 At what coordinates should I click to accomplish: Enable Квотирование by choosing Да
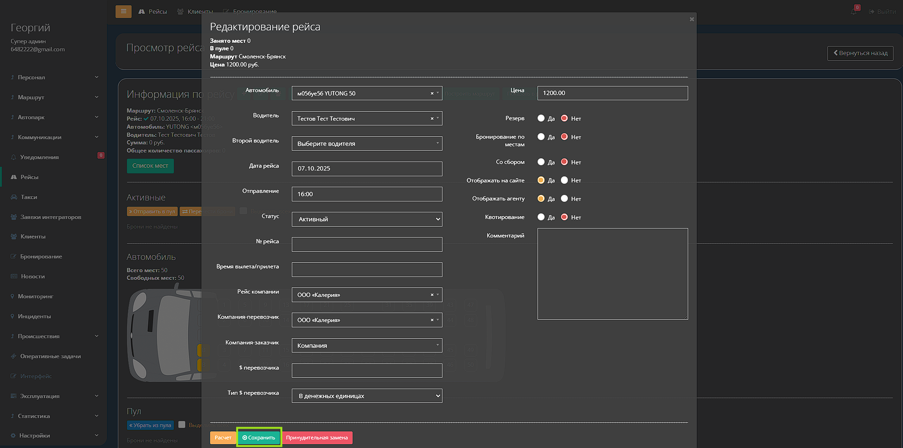[541, 217]
